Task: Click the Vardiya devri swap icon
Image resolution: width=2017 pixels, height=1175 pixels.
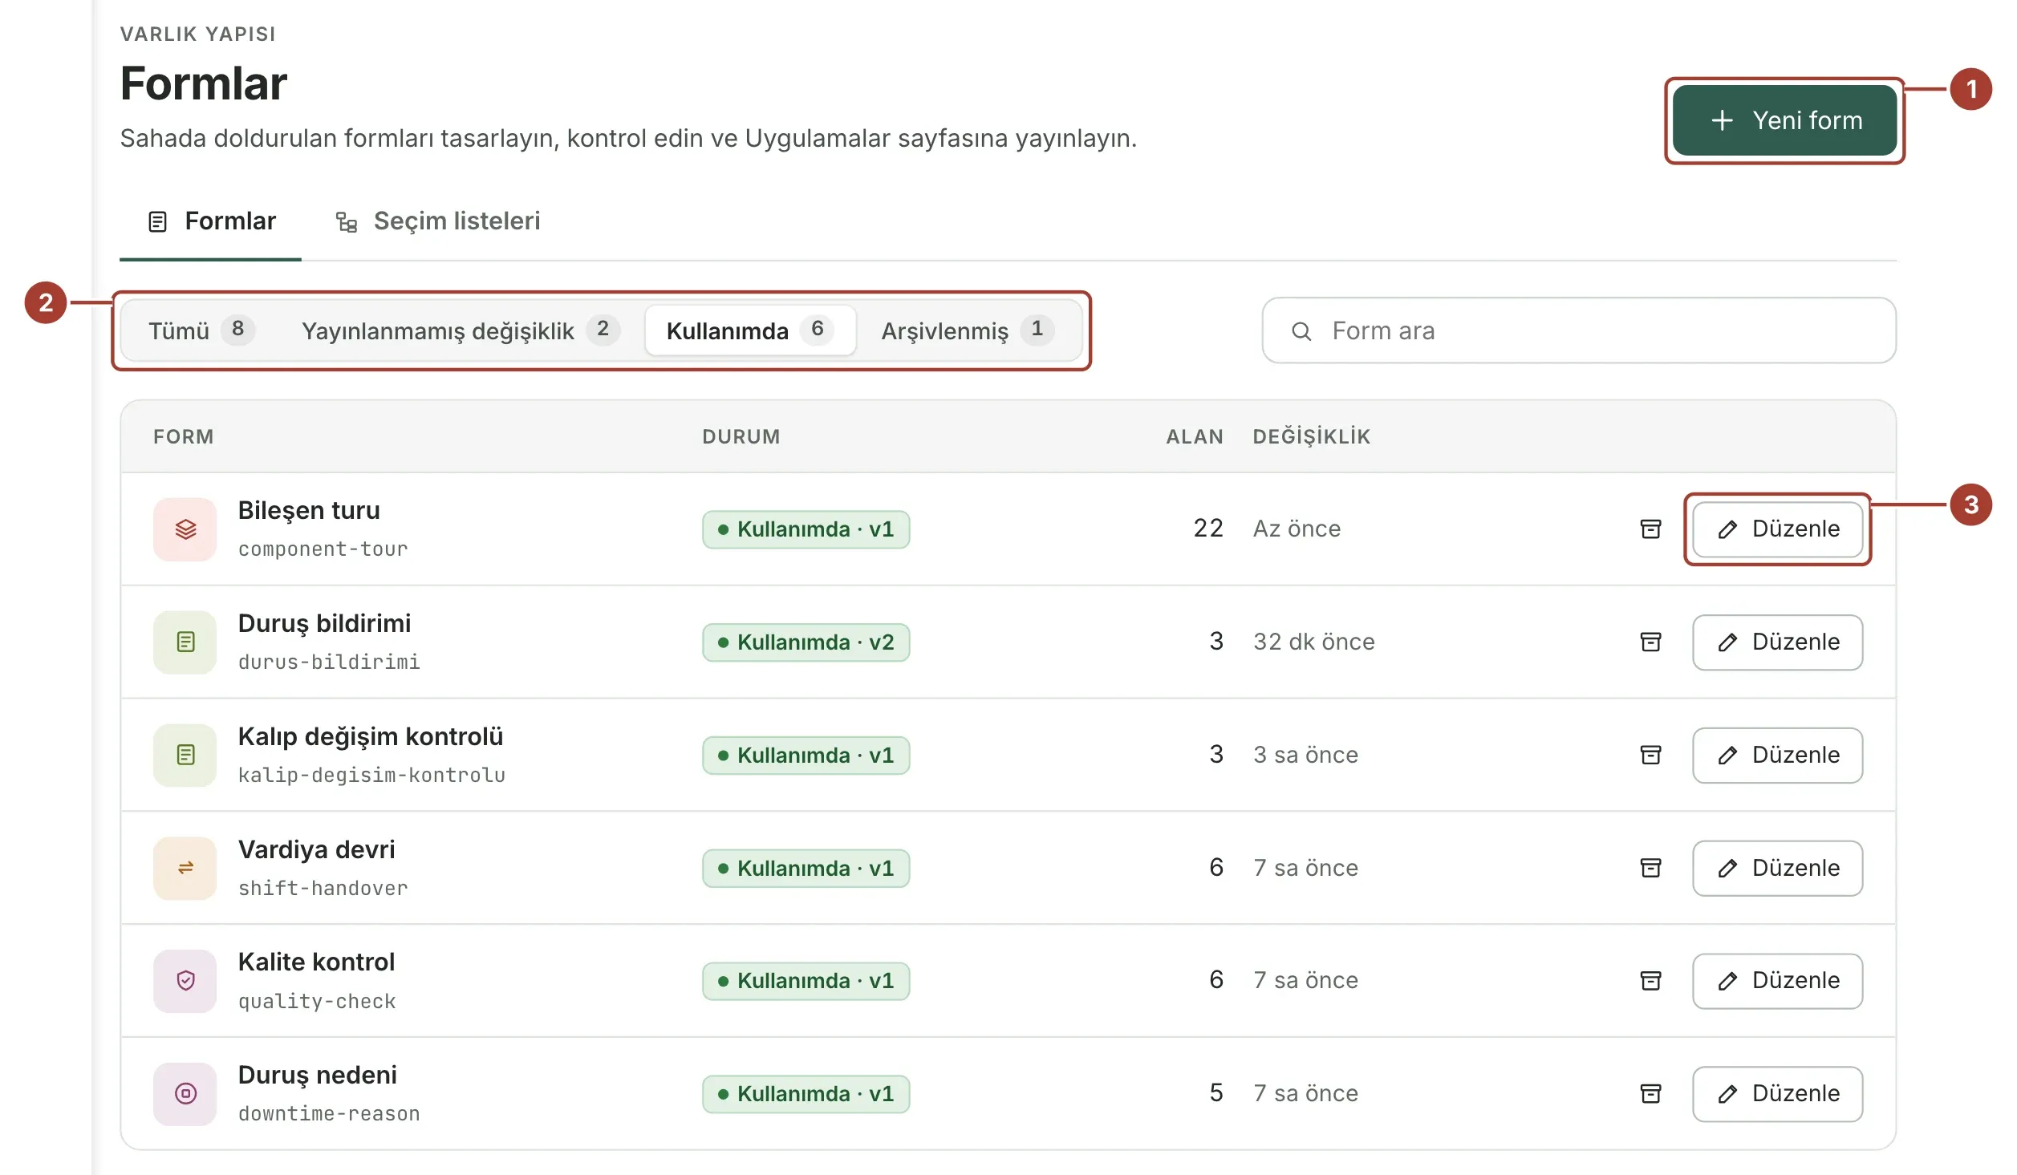Action: point(185,868)
